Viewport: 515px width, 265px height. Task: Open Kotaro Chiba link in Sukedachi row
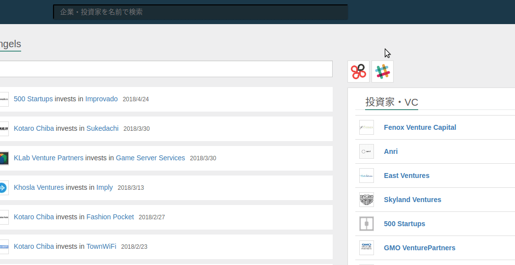click(34, 128)
